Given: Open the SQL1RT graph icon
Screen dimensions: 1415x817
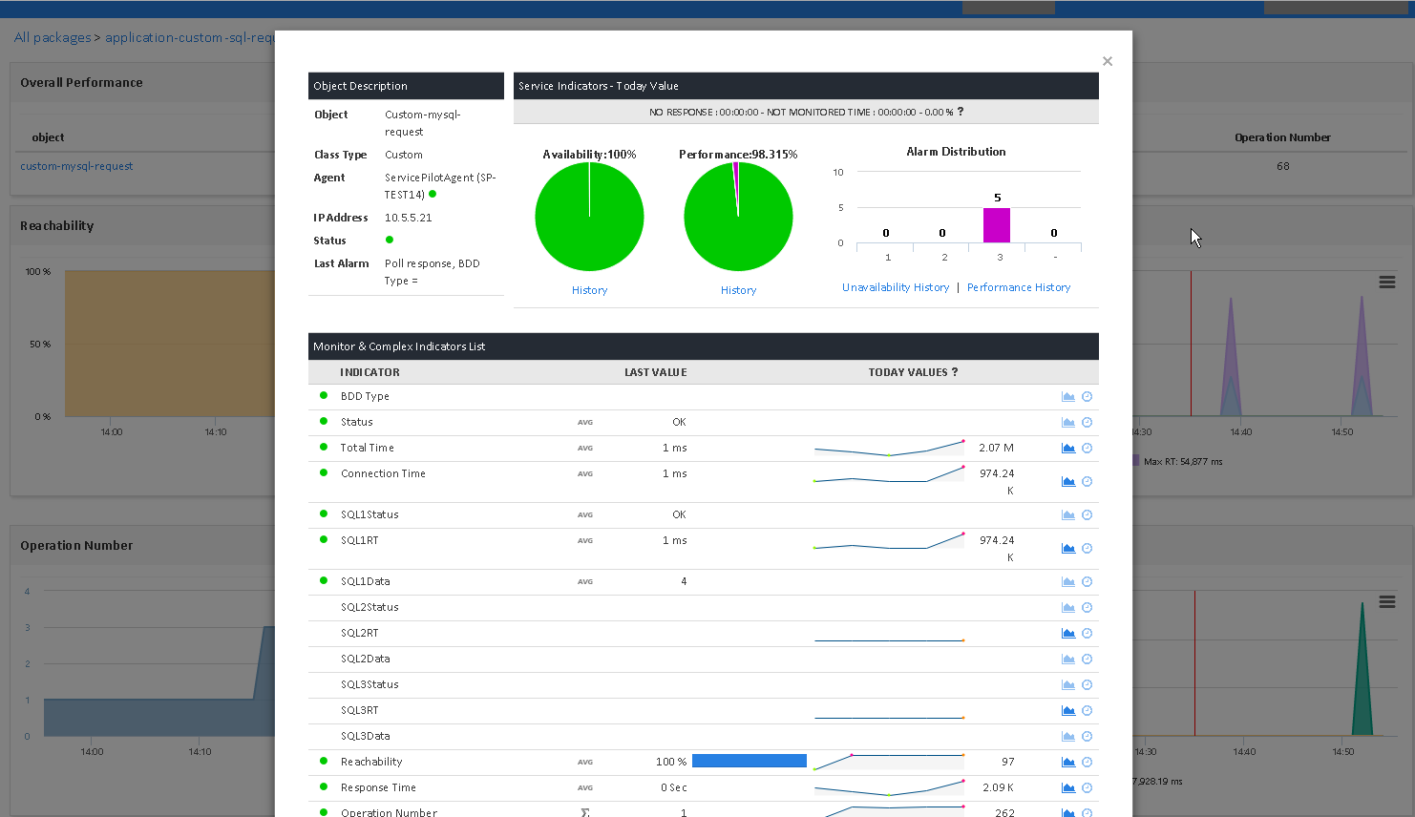Looking at the screenshot, I should tap(1068, 549).
